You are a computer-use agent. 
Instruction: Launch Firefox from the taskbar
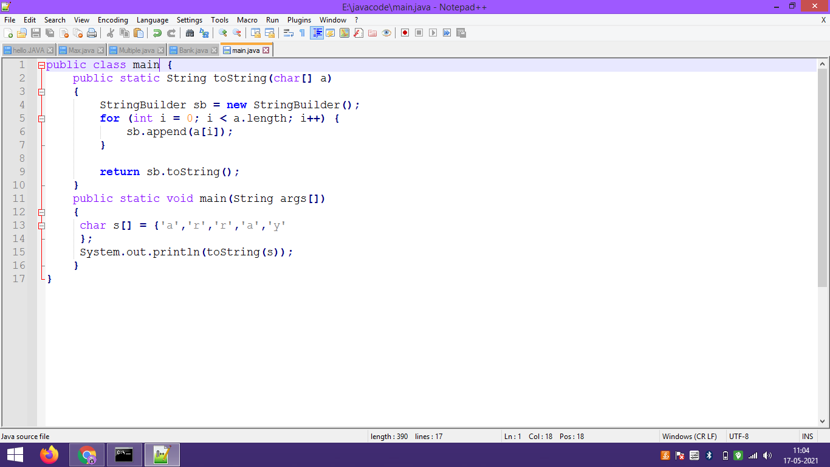click(49, 455)
